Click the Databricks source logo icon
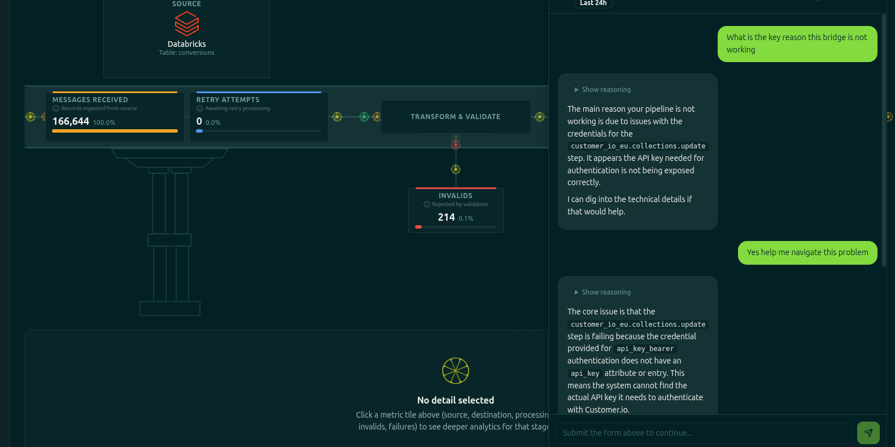The height and width of the screenshot is (447, 895). coord(187,24)
